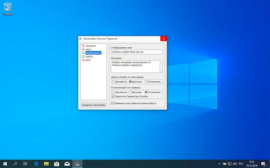Uncheck Защитить Параметры Службы
Screen dimensions: 270x168
click(x=113, y=96)
